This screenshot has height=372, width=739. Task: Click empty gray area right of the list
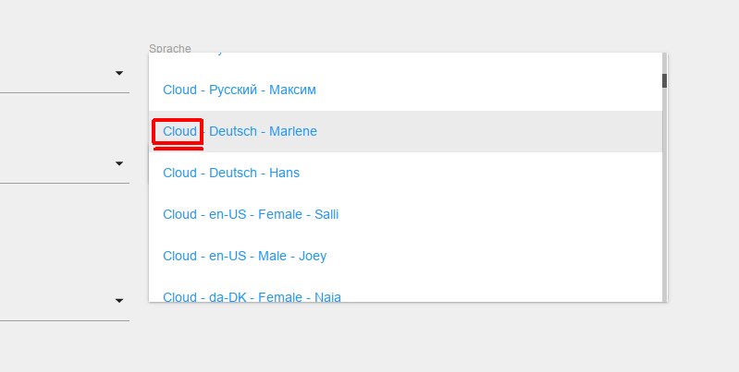click(x=703, y=185)
